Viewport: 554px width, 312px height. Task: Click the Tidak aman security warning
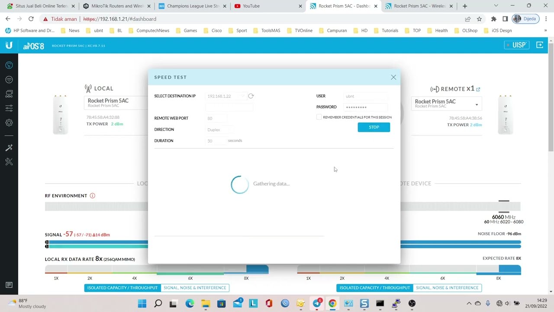pyautogui.click(x=60, y=19)
